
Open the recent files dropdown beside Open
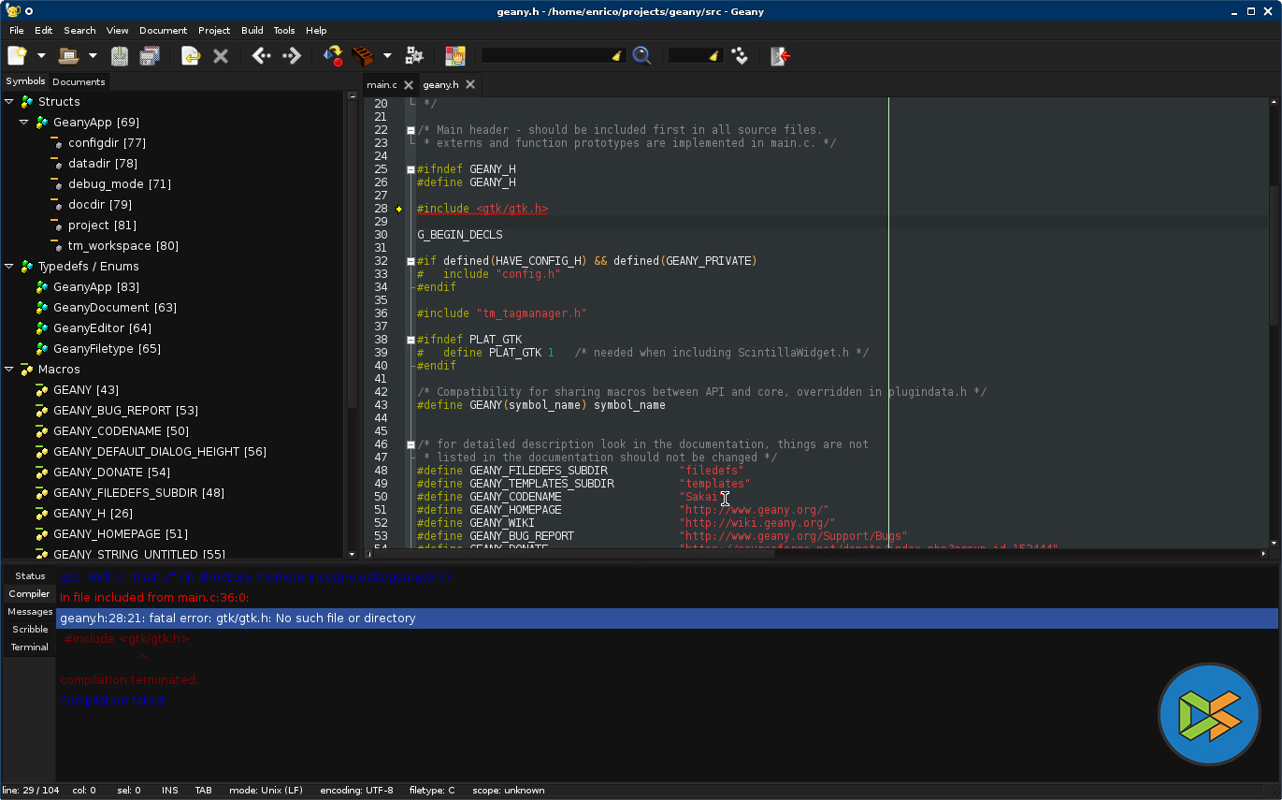point(93,56)
